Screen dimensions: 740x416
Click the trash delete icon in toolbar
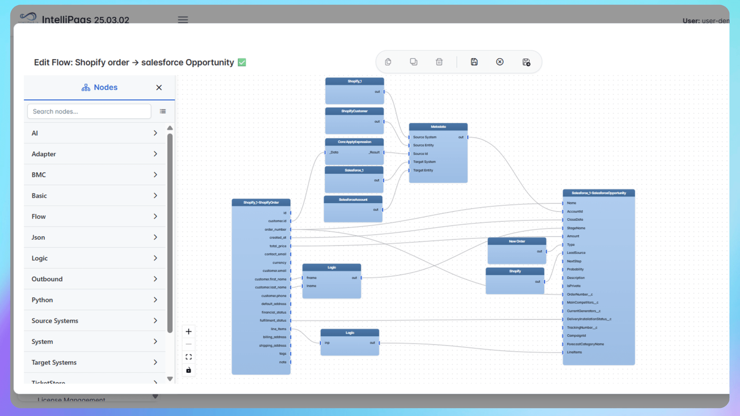[x=439, y=62]
